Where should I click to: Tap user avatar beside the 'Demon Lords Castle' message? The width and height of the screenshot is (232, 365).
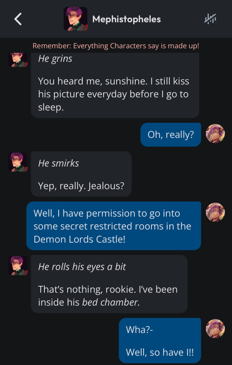pos(215,212)
